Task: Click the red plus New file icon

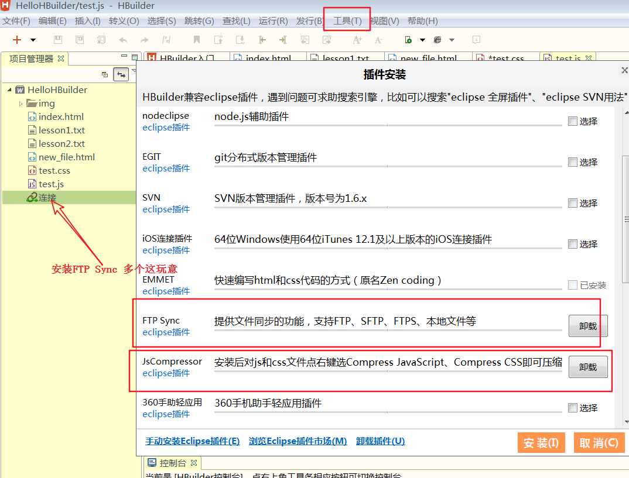Action: tap(17, 40)
